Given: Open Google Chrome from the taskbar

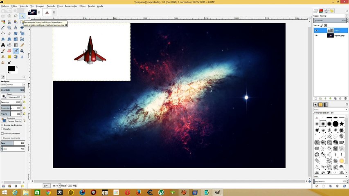Looking at the screenshot, I should pyautogui.click(x=48, y=192).
